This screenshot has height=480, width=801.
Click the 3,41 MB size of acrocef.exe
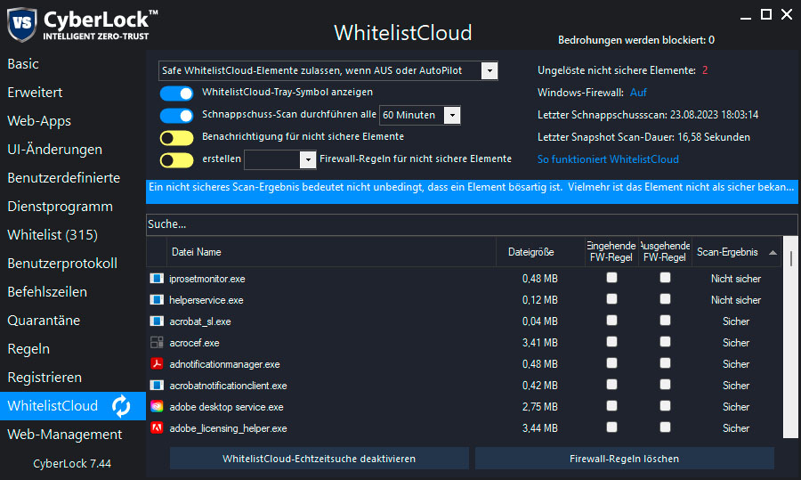(x=539, y=343)
